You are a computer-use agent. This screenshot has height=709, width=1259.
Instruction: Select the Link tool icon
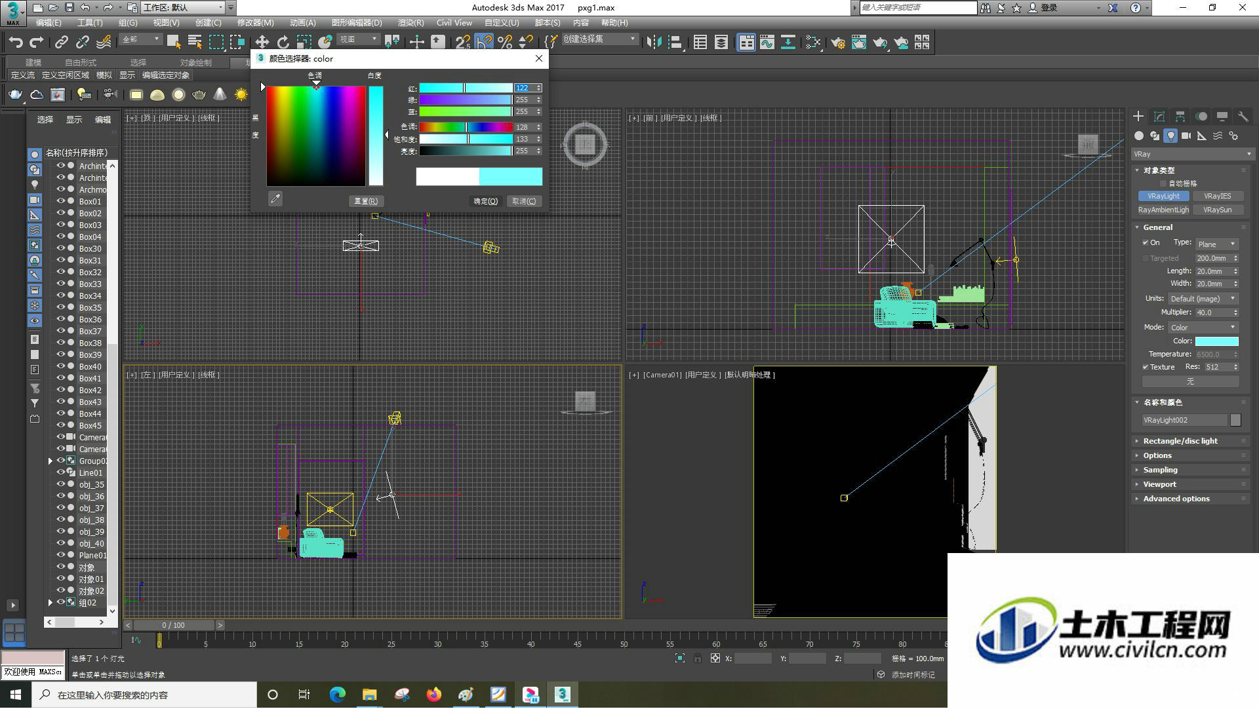coord(61,43)
